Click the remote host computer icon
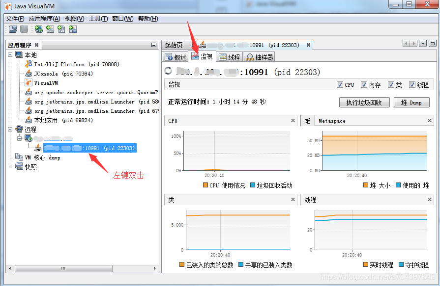This screenshot has width=440, height=286. click(29, 138)
